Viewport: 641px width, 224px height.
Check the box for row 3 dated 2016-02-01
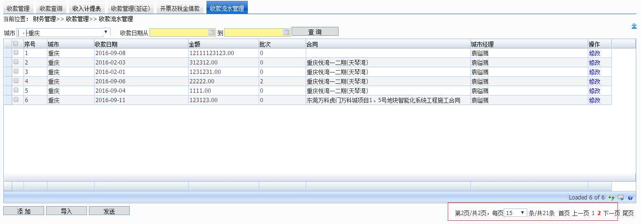(16, 72)
